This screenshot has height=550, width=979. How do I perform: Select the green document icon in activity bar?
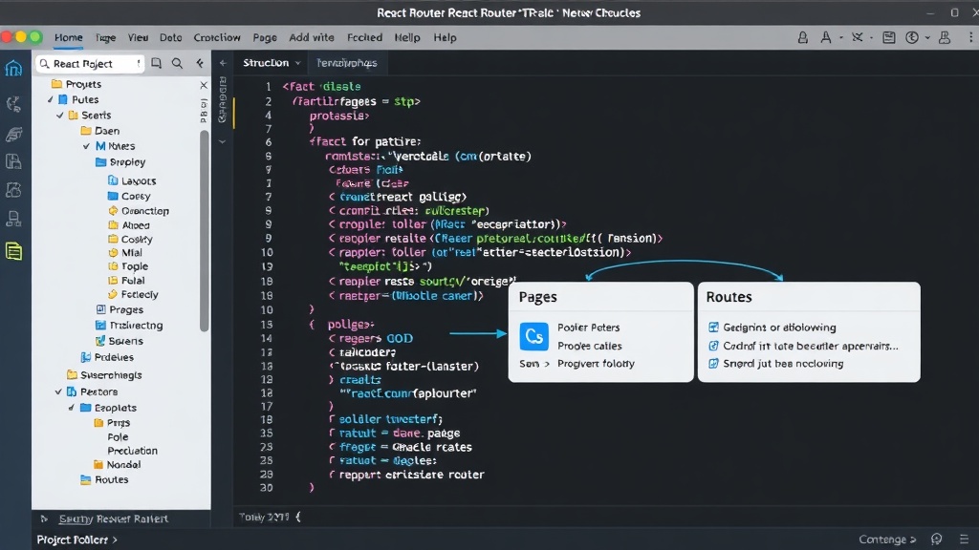tap(13, 251)
